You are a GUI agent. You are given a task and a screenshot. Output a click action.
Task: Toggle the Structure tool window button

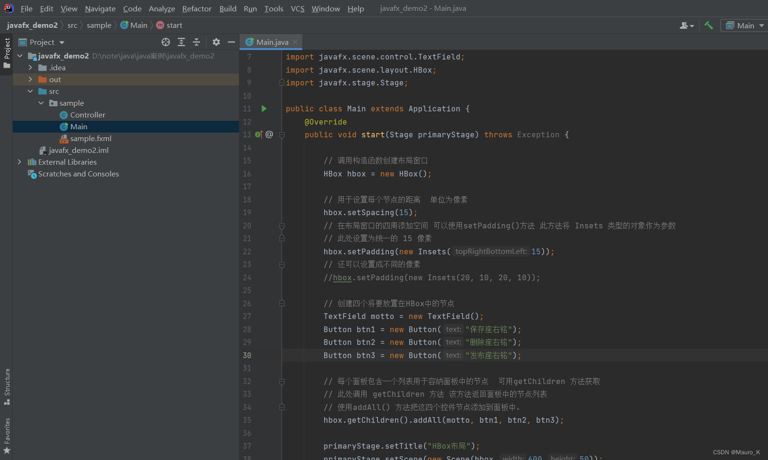point(7,387)
